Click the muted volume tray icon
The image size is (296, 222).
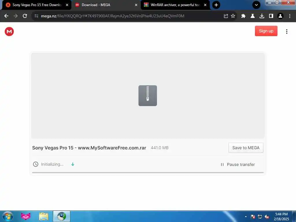tap(267, 217)
